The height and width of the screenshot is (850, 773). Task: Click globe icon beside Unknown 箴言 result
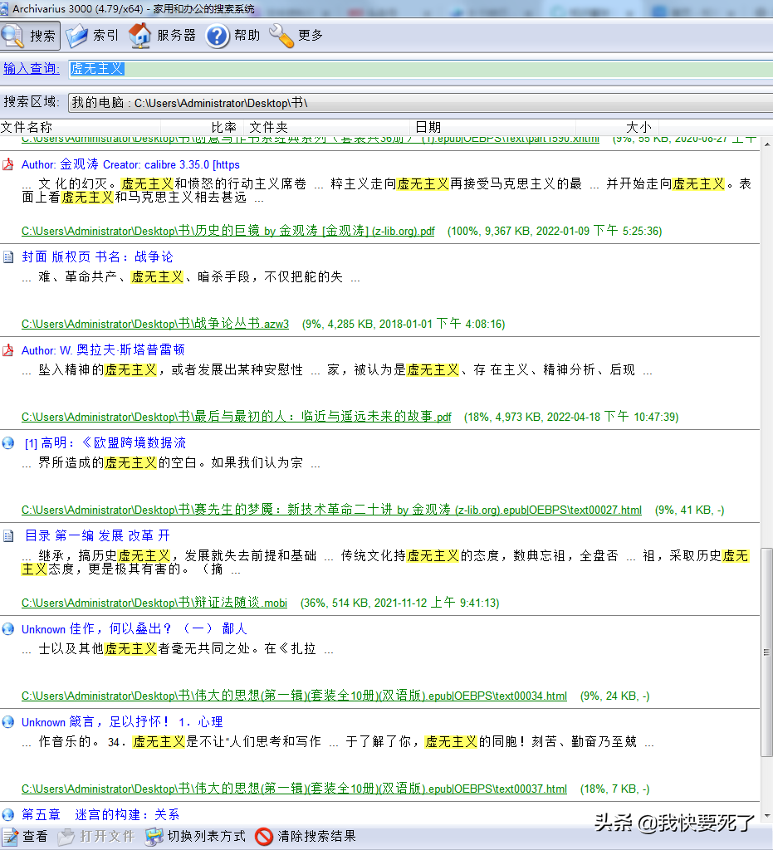8,722
